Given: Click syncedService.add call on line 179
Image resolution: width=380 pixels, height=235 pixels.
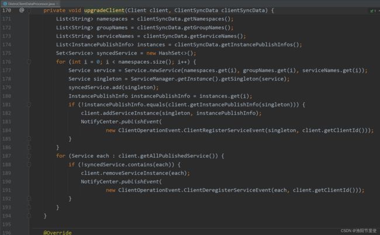Looking at the screenshot, I should (112, 88).
